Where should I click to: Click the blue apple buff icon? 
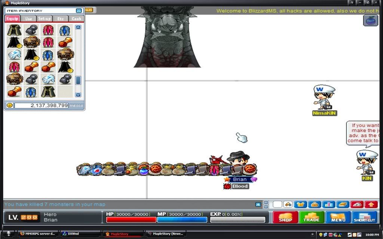(371, 20)
